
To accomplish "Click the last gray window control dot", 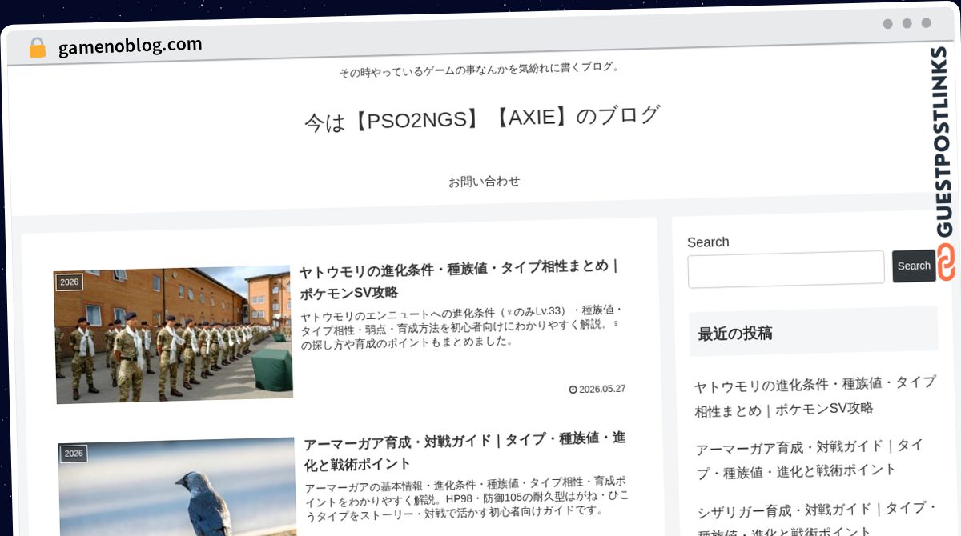I will point(927,23).
